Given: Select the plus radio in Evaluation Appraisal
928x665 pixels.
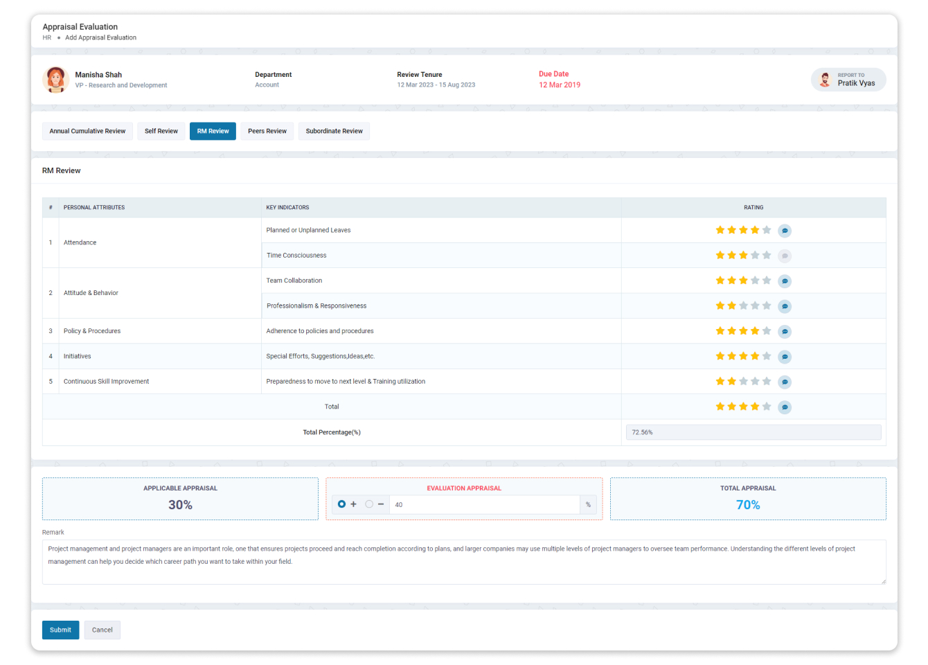Looking at the screenshot, I should (342, 504).
